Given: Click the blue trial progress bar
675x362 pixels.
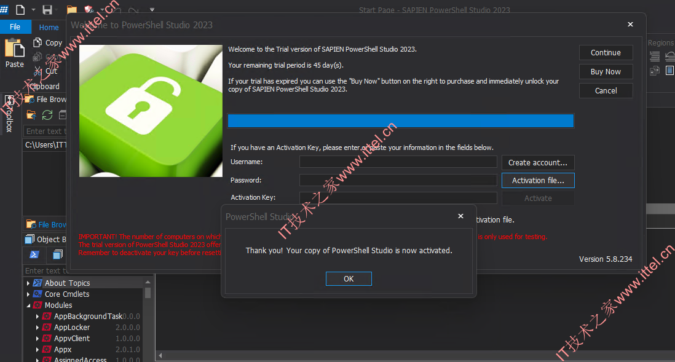Looking at the screenshot, I should pyautogui.click(x=401, y=120).
